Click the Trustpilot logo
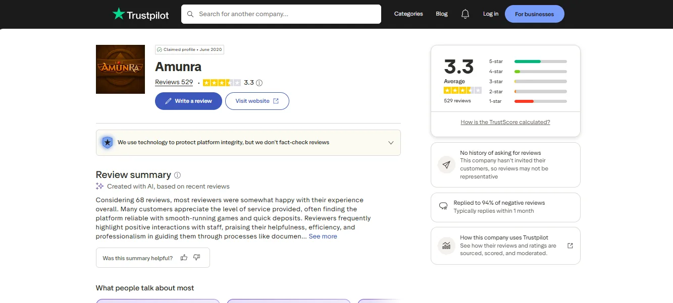 click(x=140, y=14)
